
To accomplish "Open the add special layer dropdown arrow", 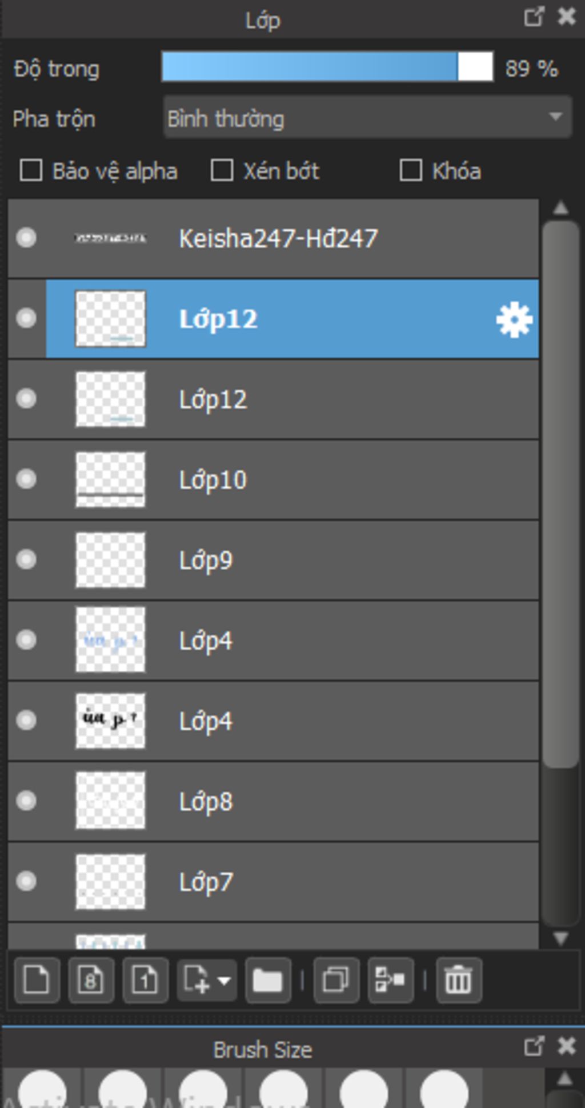I will pyautogui.click(x=224, y=981).
